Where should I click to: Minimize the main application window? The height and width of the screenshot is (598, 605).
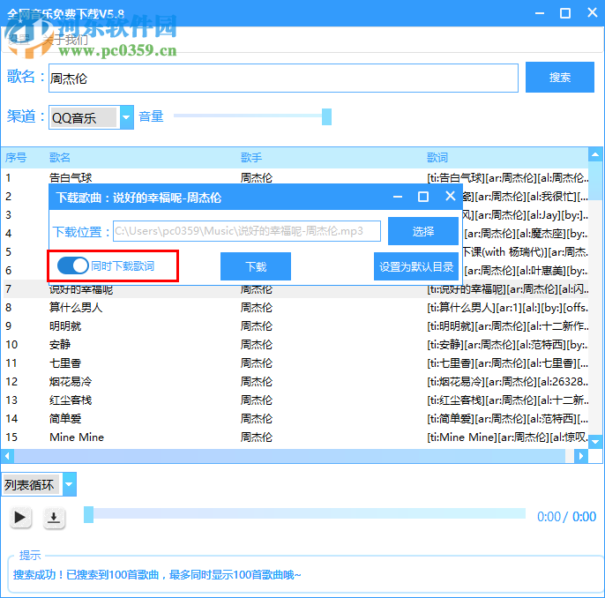[540, 13]
